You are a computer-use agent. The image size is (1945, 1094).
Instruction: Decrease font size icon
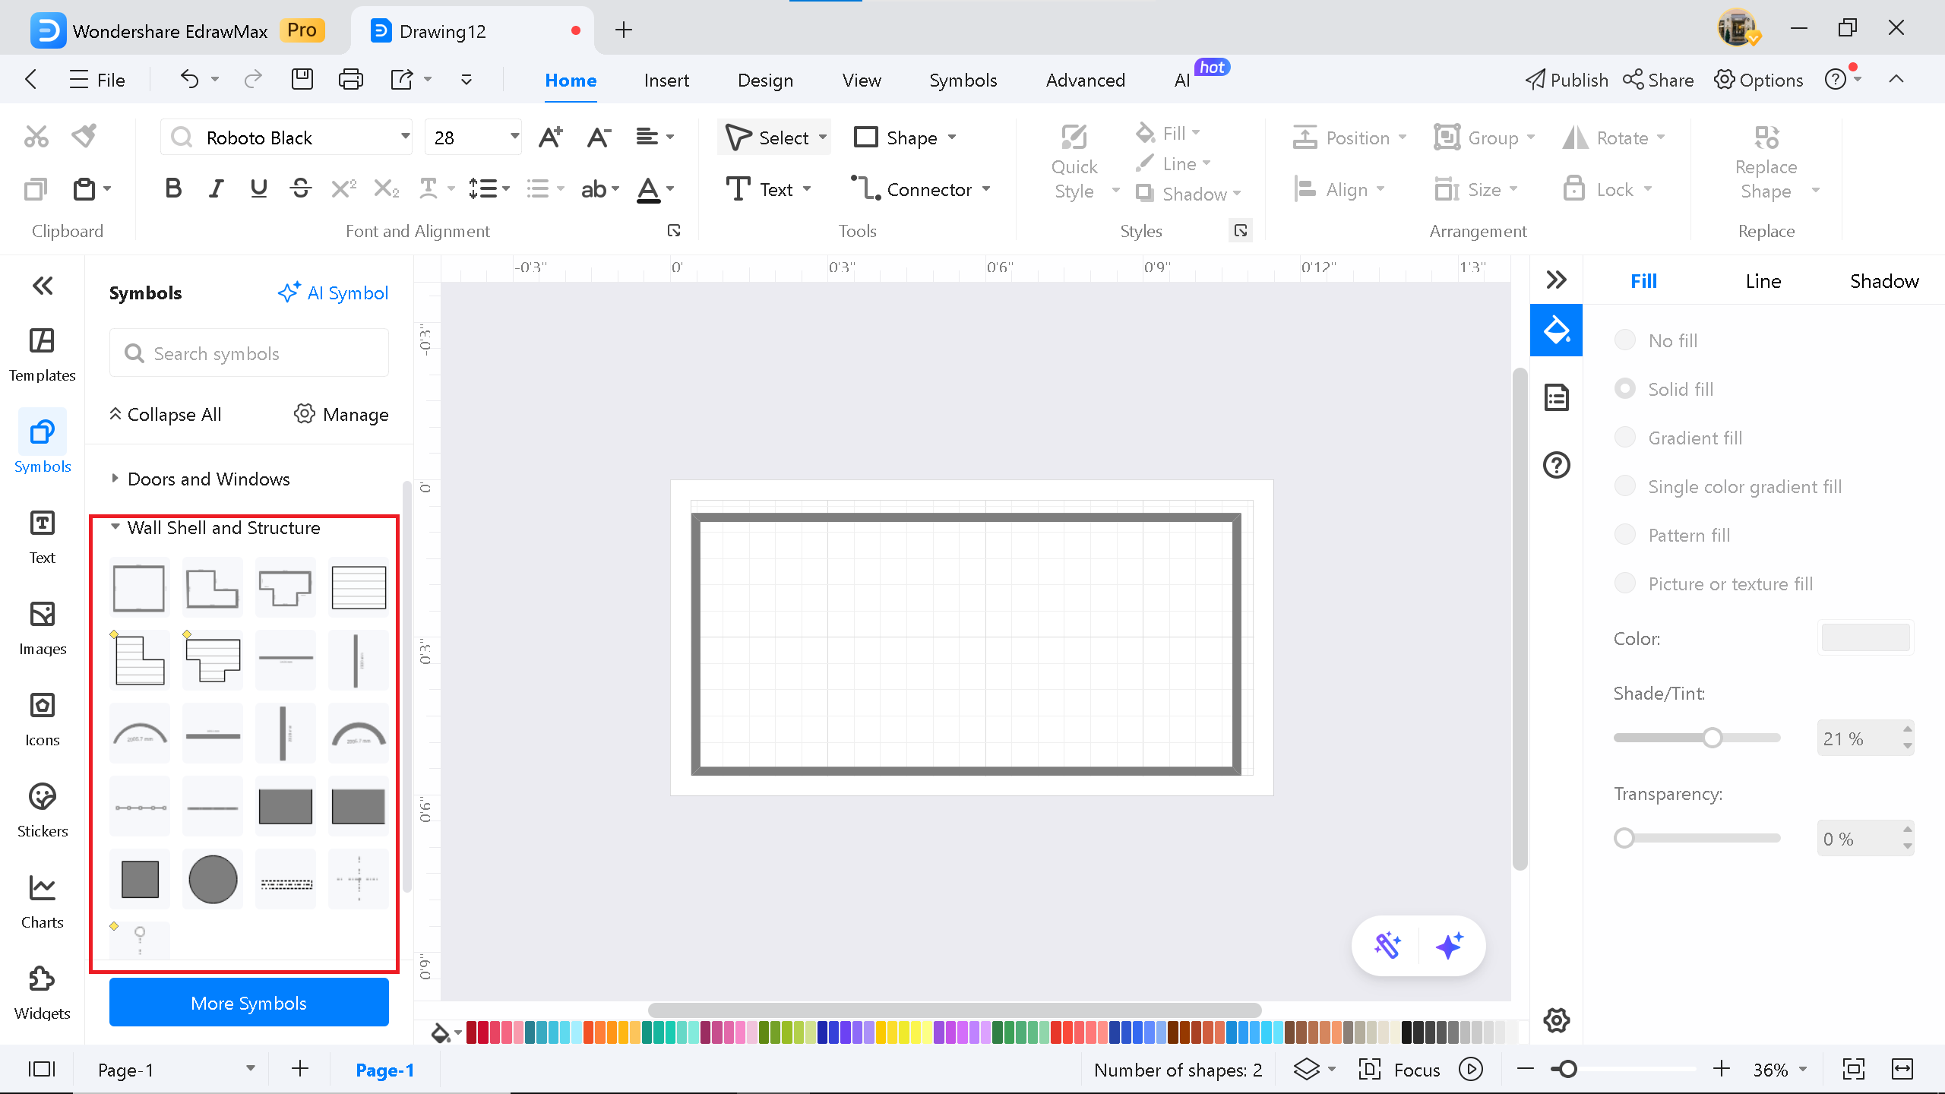point(599,138)
